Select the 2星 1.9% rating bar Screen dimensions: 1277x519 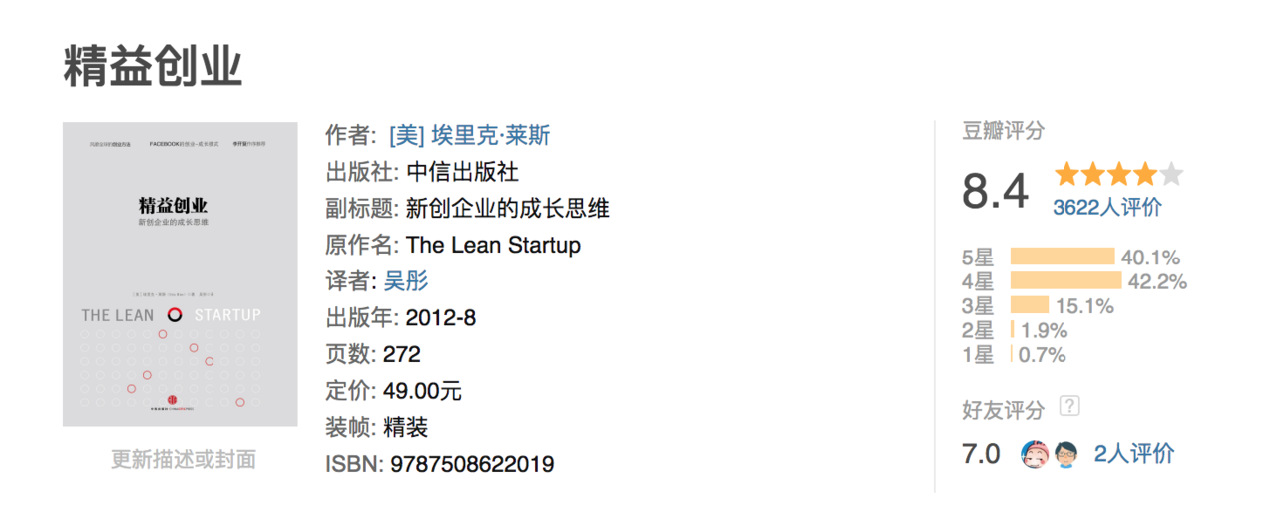click(1013, 330)
